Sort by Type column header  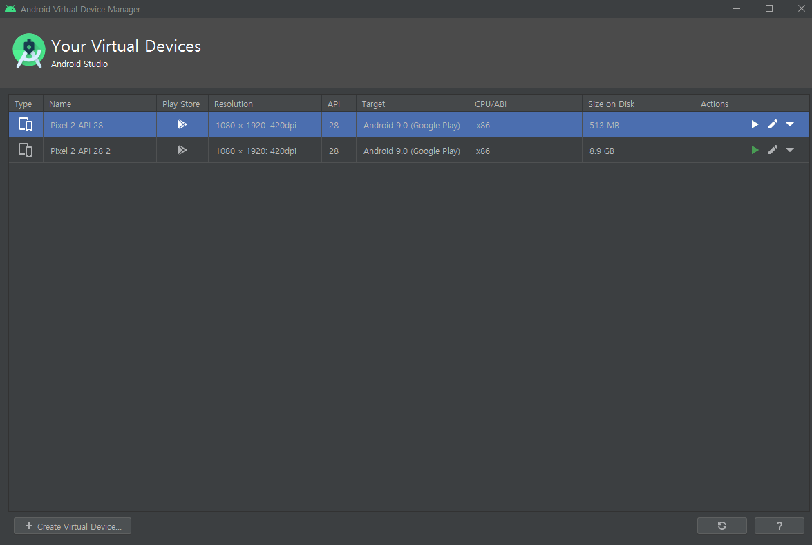pos(26,104)
